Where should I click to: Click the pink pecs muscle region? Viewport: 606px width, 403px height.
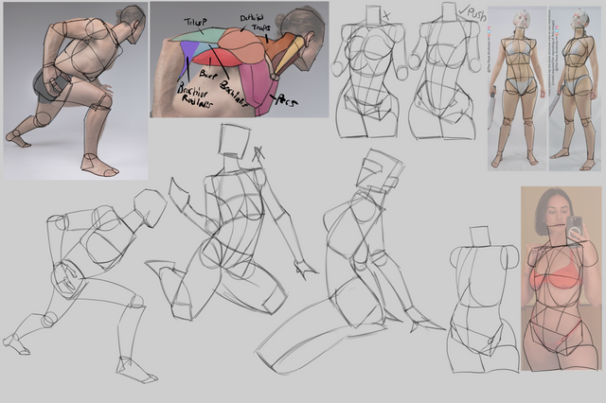[x=259, y=88]
